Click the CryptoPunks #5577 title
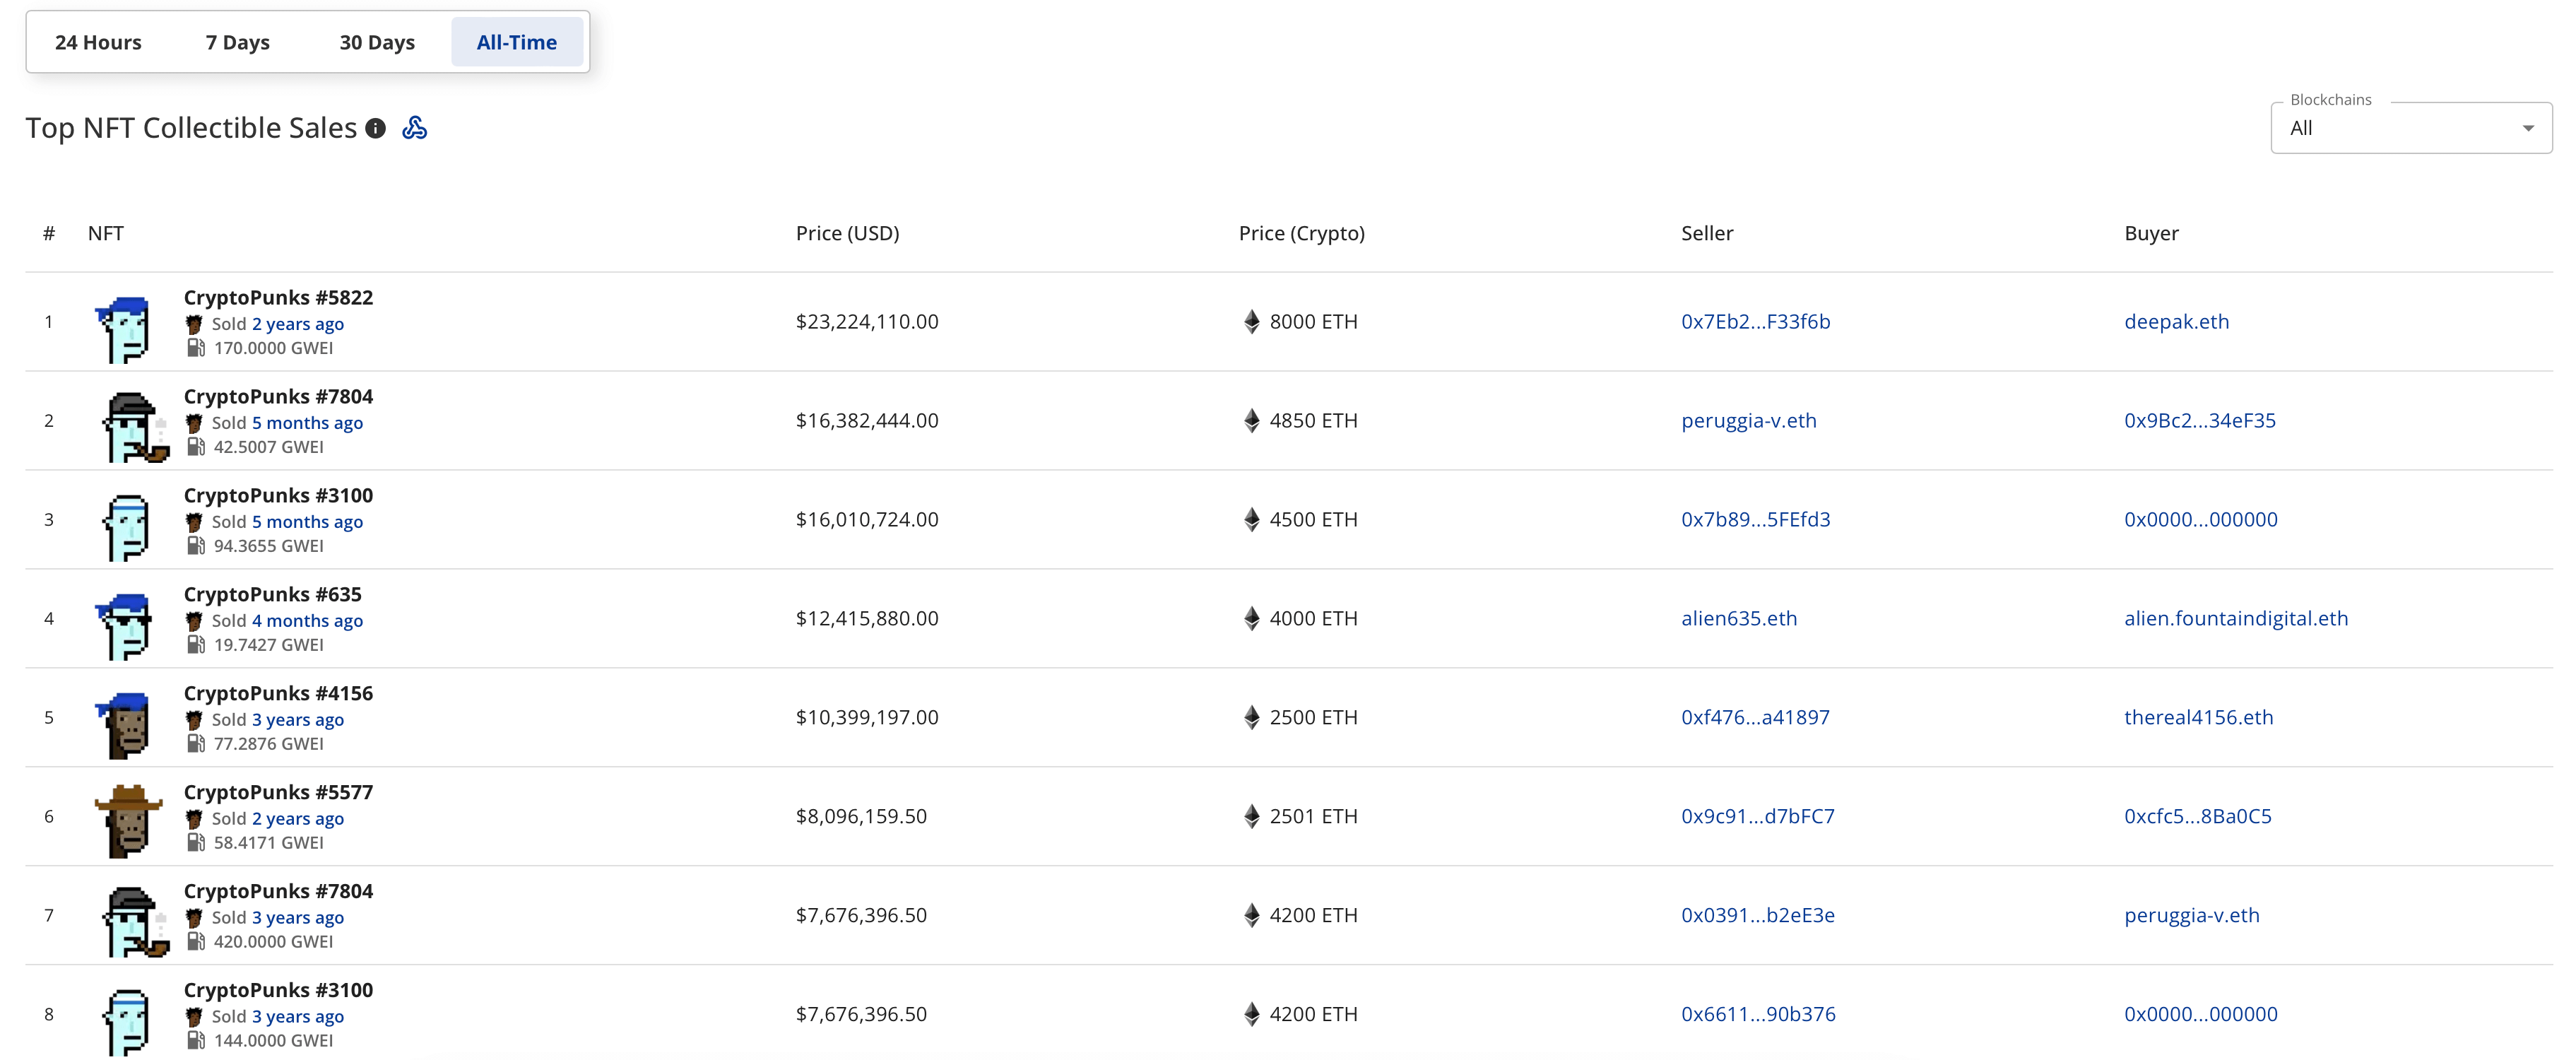 click(x=278, y=793)
